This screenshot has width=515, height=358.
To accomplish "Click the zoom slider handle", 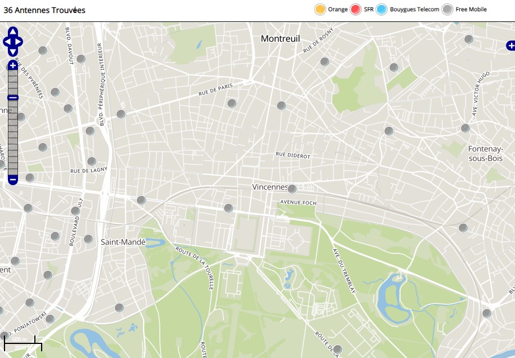I will pos(12,98).
